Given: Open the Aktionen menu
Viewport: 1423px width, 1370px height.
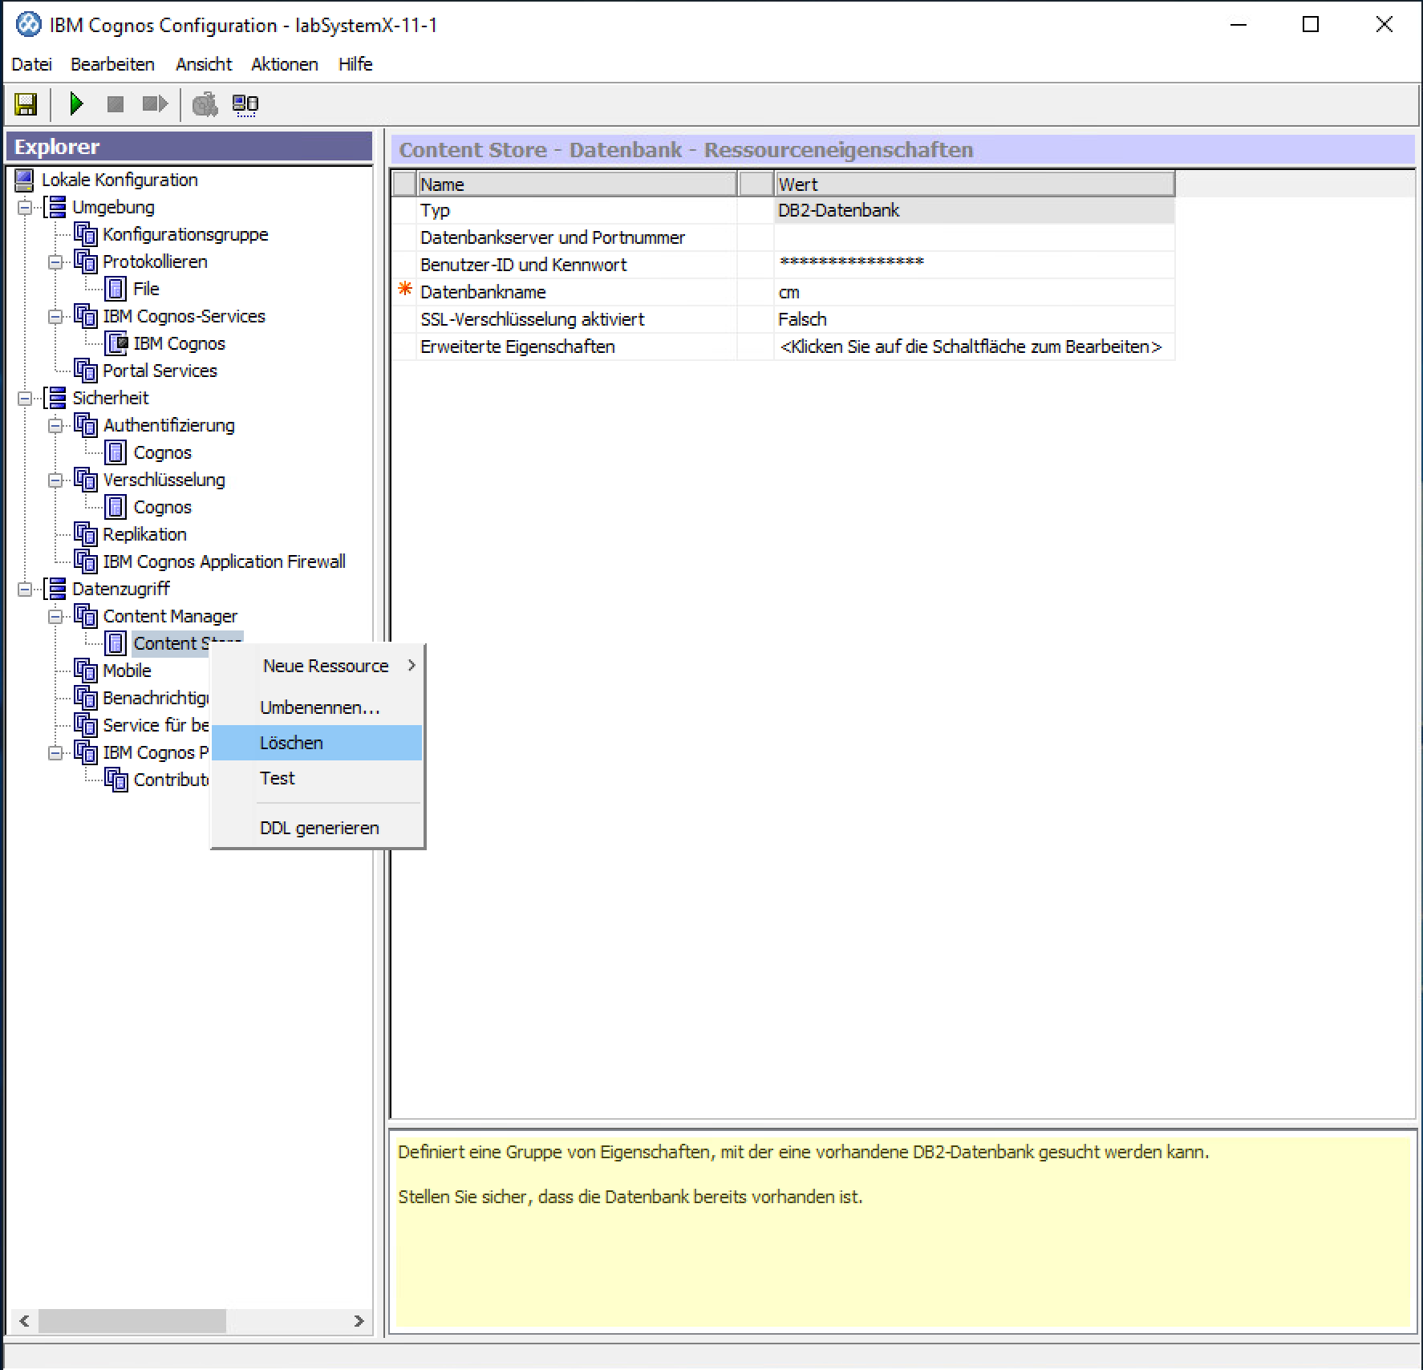Looking at the screenshot, I should [x=284, y=64].
